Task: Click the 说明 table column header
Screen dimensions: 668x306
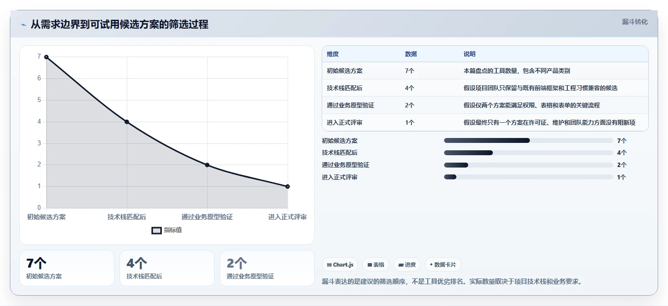Action: coord(470,54)
